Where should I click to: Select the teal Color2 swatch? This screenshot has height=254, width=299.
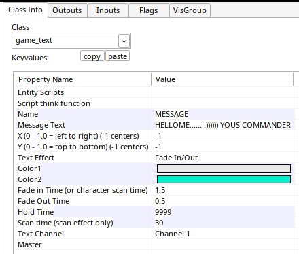point(224,179)
